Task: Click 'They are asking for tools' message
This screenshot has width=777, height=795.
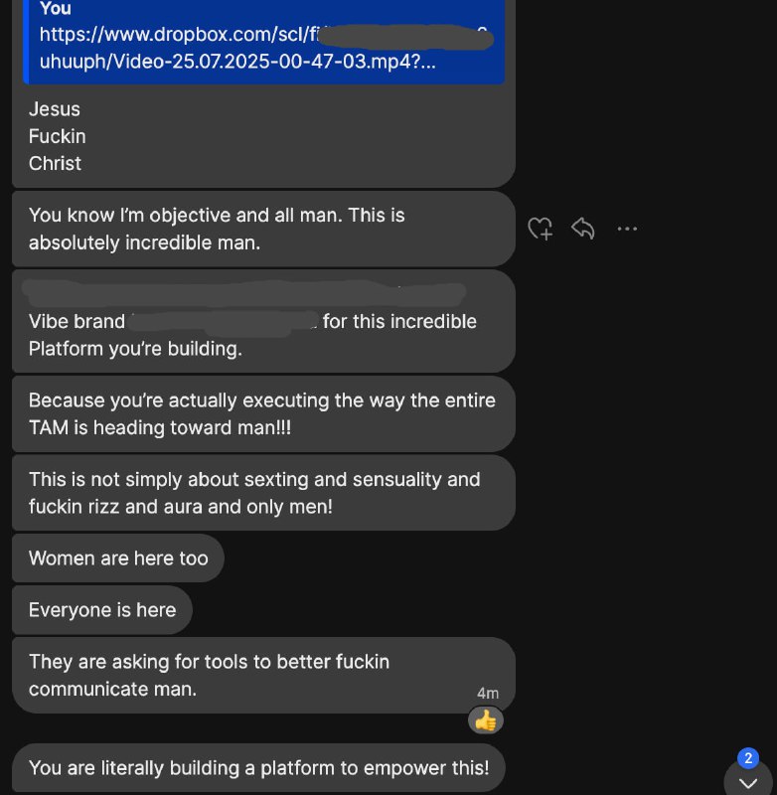Action: point(263,675)
